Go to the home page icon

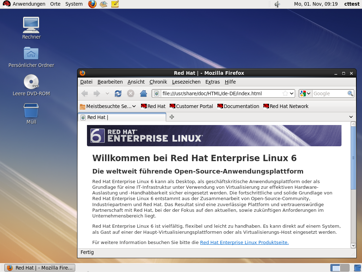(x=144, y=93)
